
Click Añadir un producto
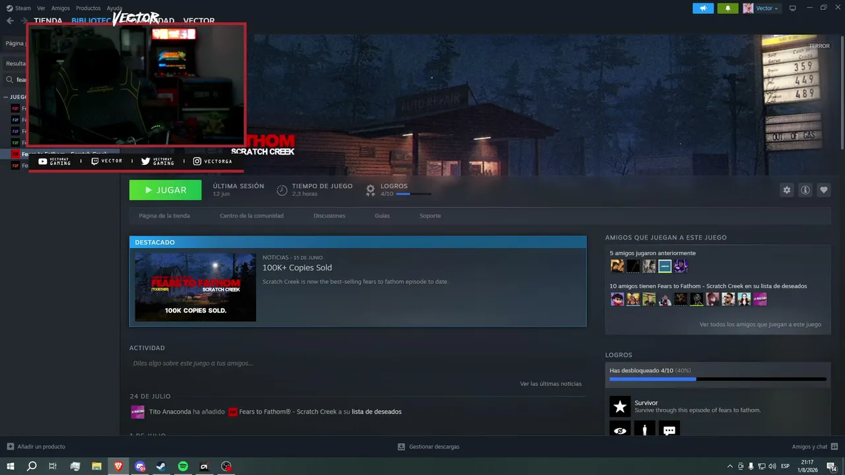[41, 447]
